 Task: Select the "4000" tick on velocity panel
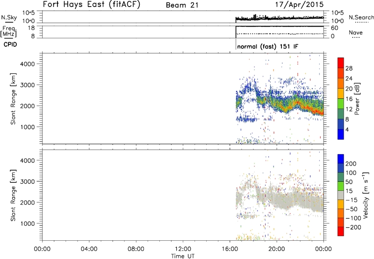(28, 160)
